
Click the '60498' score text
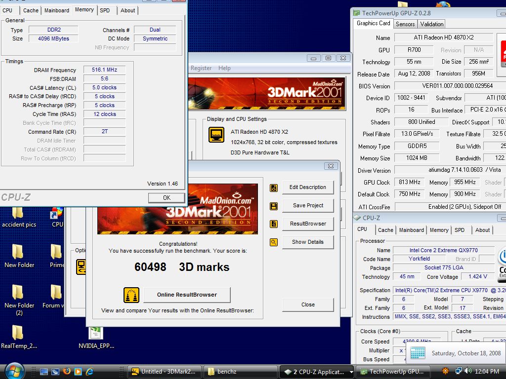click(x=150, y=267)
